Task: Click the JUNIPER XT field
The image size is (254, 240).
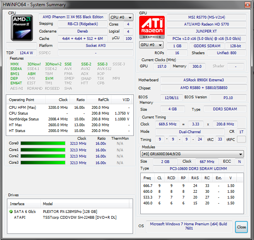Action: (206, 31)
